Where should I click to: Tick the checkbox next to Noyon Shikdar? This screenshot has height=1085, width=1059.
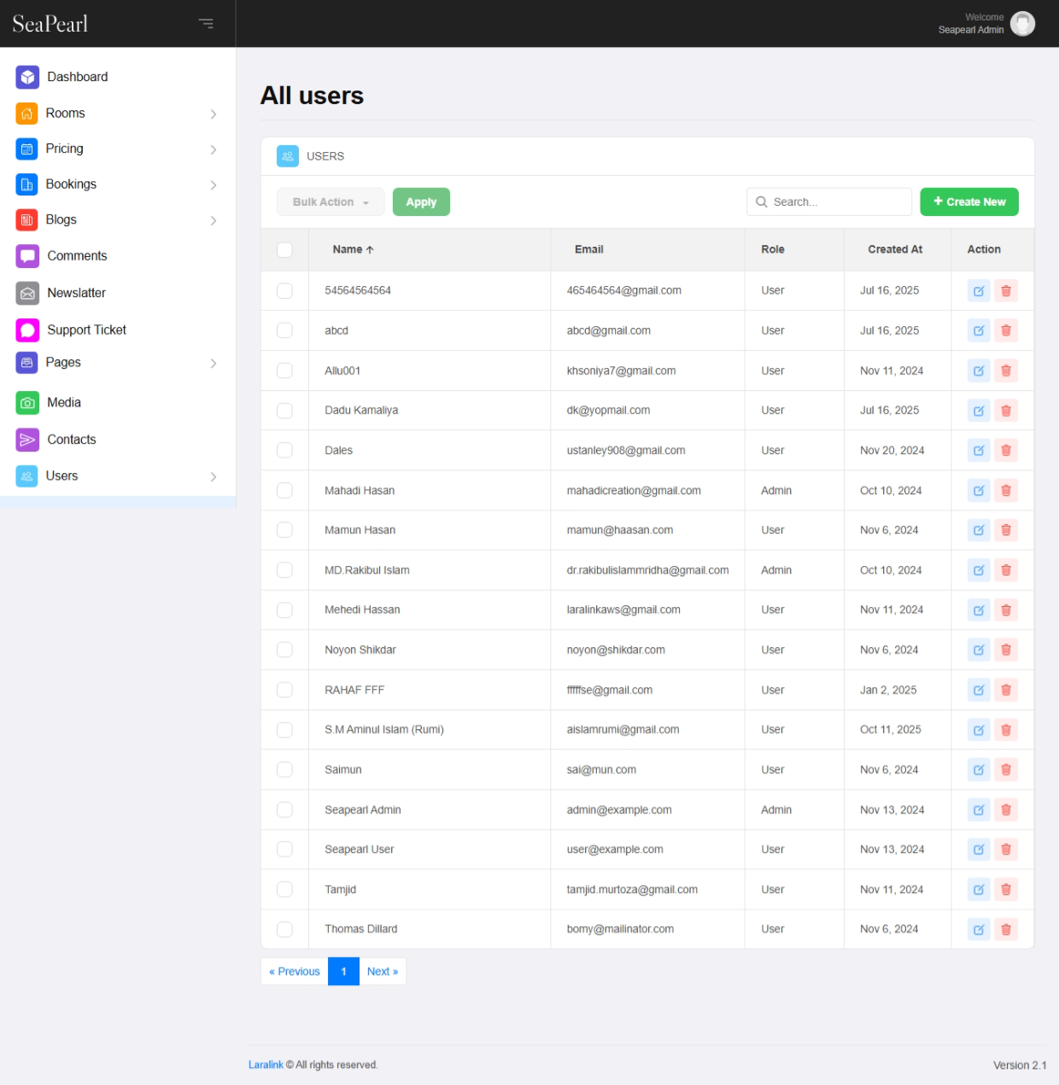[284, 650]
